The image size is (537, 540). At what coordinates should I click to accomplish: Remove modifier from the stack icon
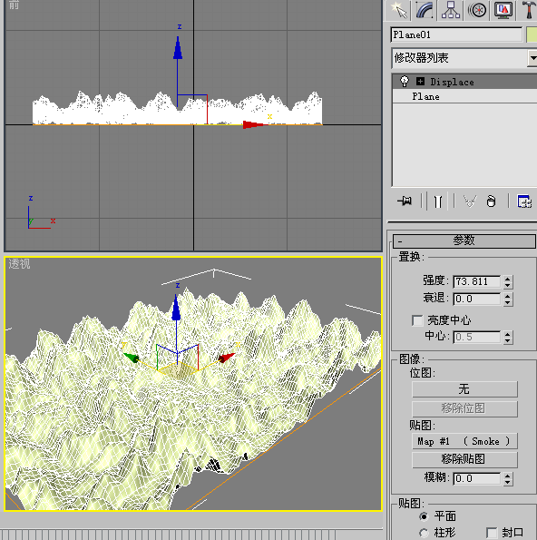[x=492, y=201]
